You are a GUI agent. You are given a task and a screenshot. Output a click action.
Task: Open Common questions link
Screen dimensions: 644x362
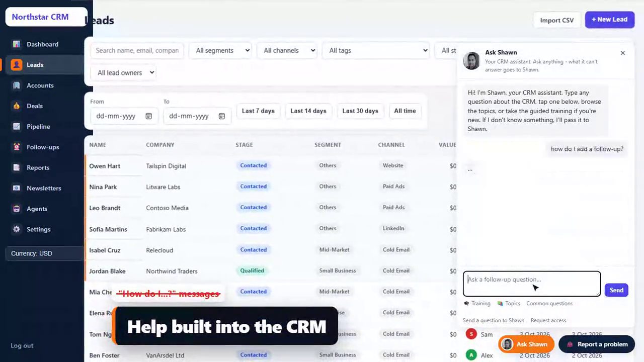pos(549,304)
